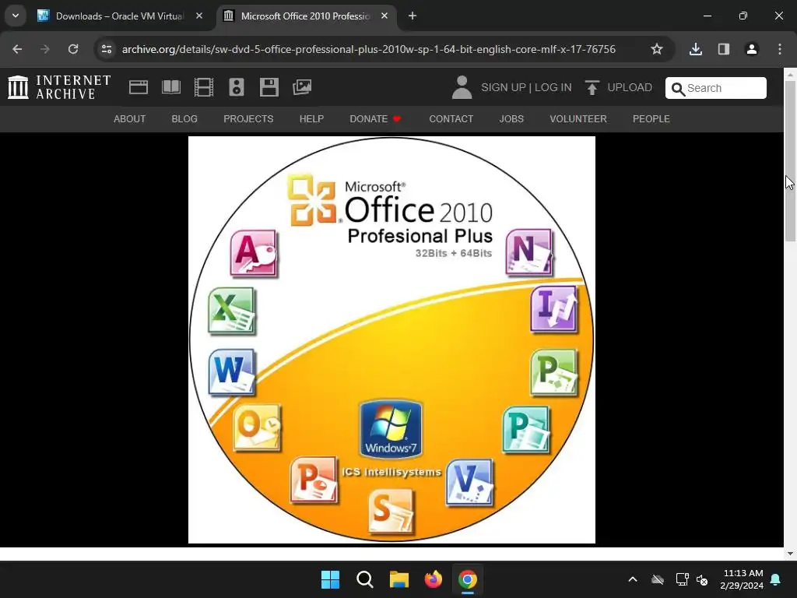Image resolution: width=797 pixels, height=598 pixels.
Task: Open the Web (Wayback) media icon
Action: click(139, 87)
